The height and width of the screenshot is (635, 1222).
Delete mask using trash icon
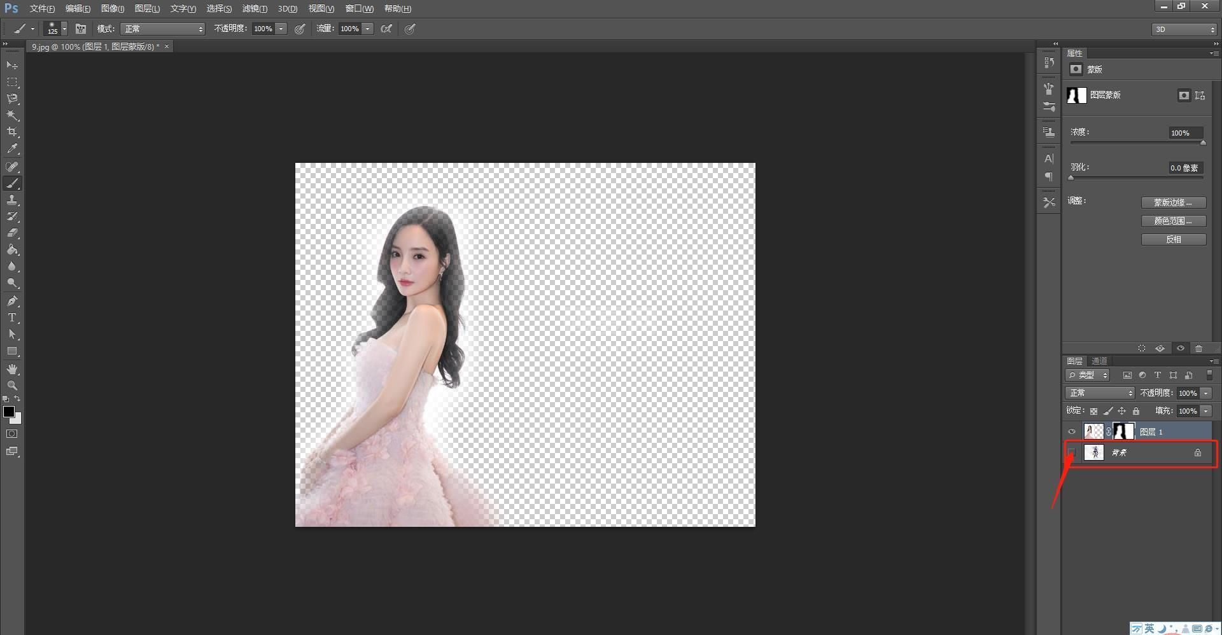tap(1199, 348)
